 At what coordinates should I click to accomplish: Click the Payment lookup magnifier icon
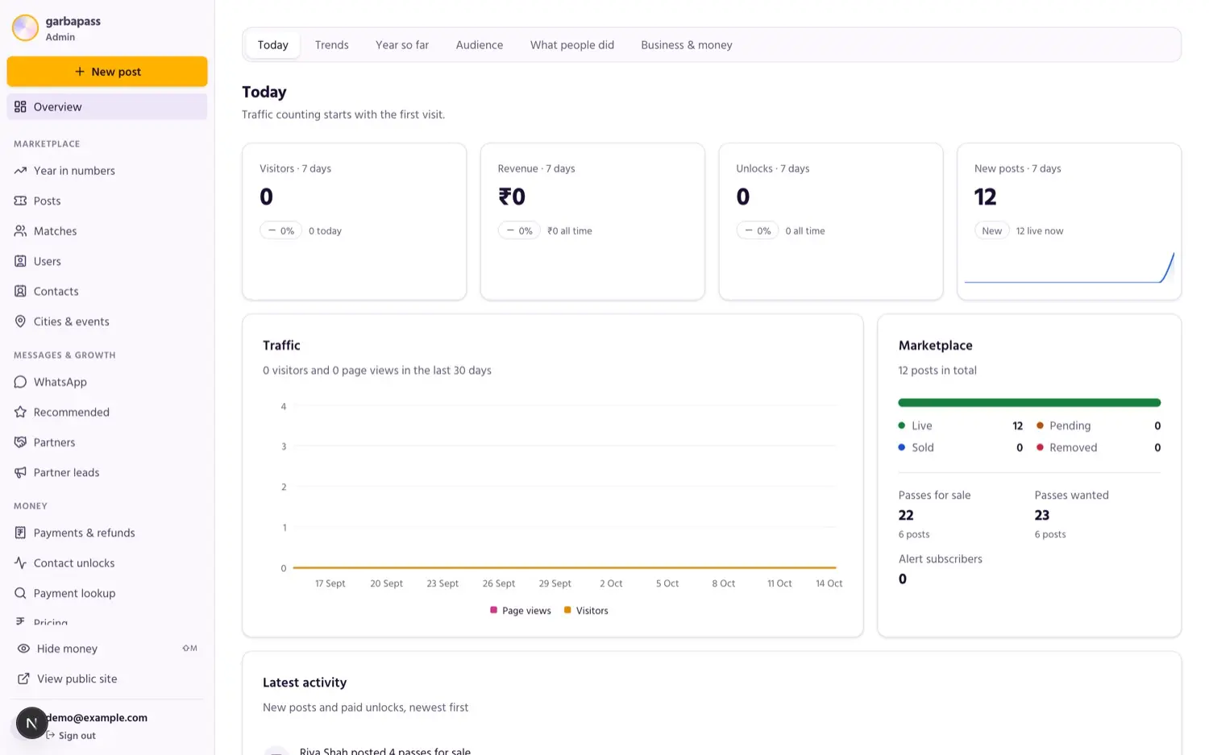tap(20, 593)
